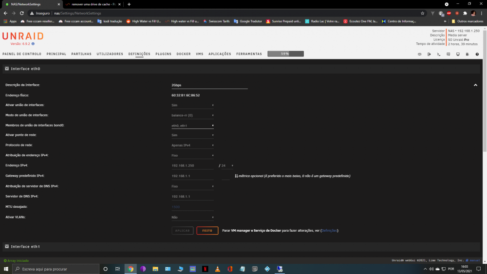Open the 'Ativar união de interfaces' dropdown
The width and height of the screenshot is (487, 274).
click(x=192, y=105)
